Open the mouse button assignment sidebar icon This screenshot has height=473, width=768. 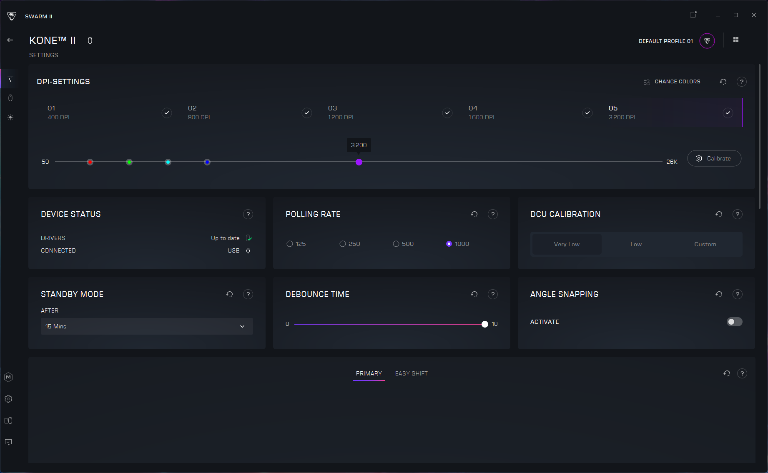[10, 98]
